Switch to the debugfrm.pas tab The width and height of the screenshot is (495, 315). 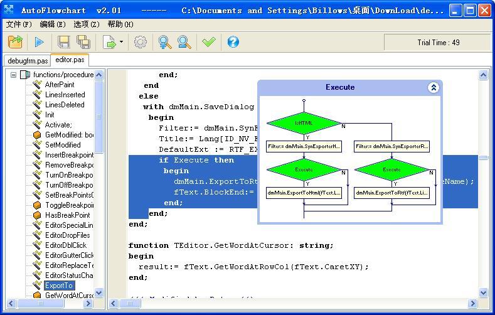coord(28,61)
